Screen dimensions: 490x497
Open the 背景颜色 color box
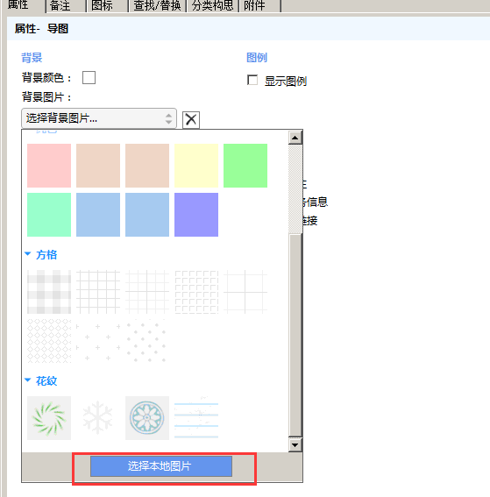89,77
